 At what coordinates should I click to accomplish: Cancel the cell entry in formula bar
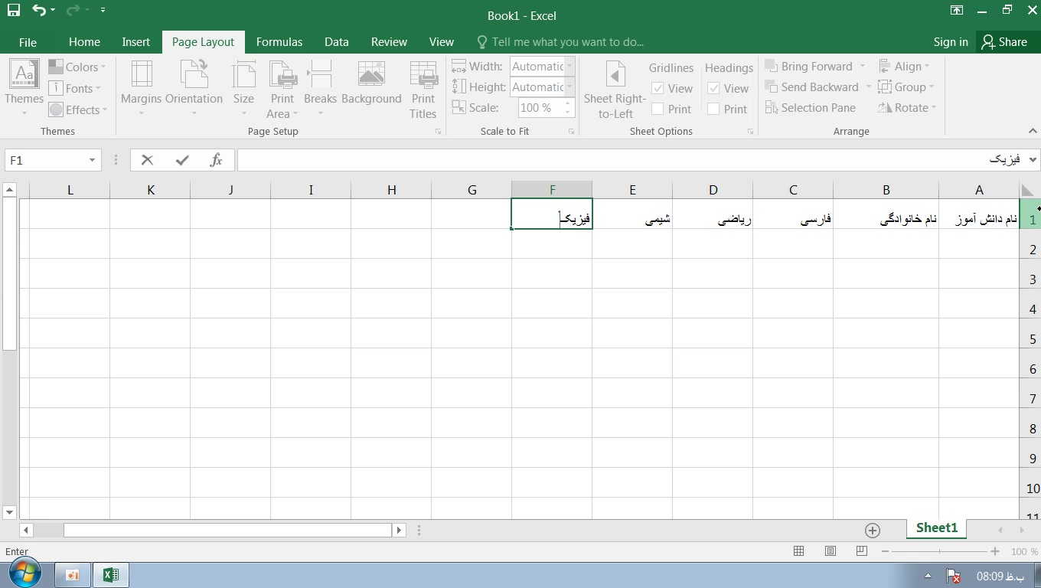click(x=148, y=160)
